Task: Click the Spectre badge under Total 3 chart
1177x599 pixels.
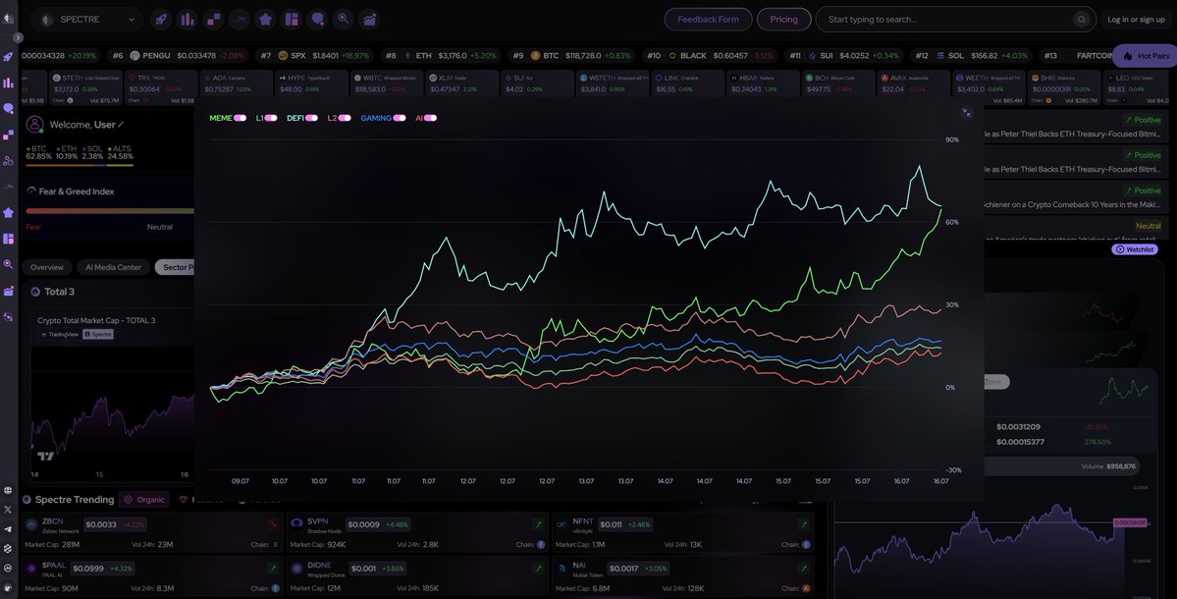Action: click(97, 334)
